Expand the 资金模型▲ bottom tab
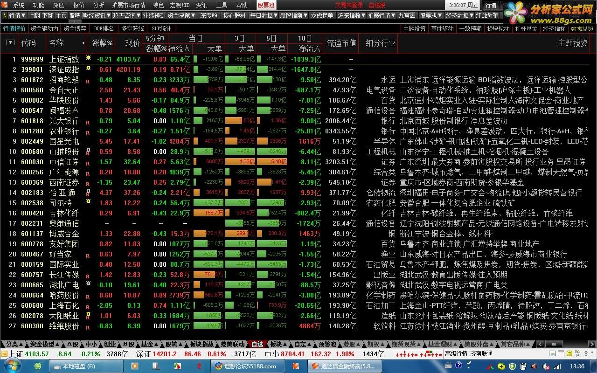The image size is (597, 373). (x=45, y=344)
